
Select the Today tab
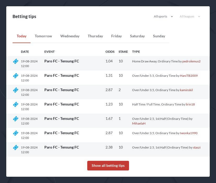click(x=21, y=36)
